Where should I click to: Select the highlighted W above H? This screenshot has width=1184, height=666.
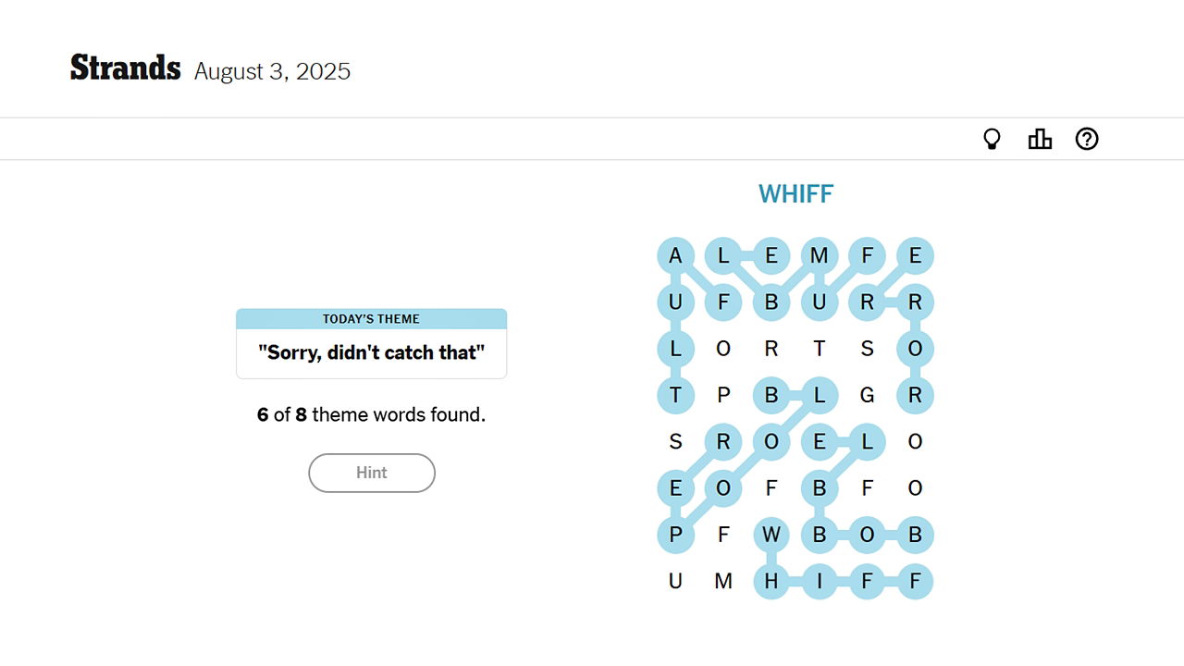771,535
